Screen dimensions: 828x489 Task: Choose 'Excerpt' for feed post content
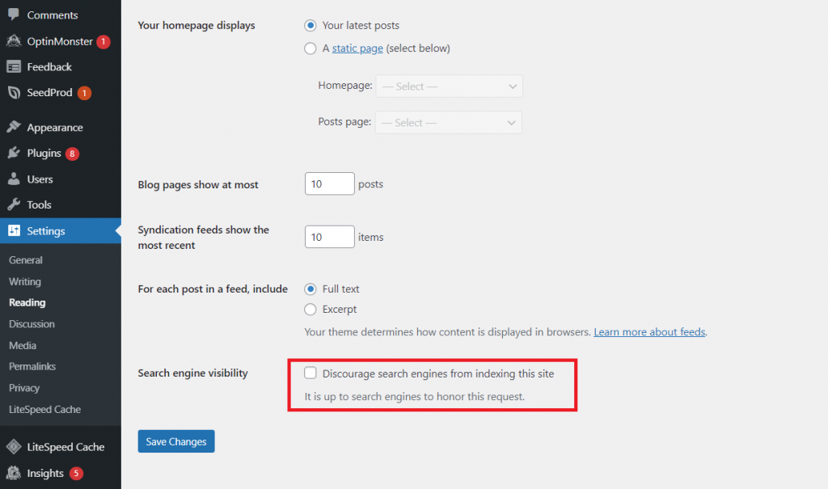coord(310,309)
